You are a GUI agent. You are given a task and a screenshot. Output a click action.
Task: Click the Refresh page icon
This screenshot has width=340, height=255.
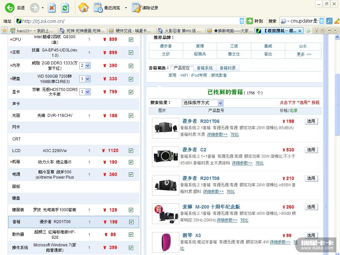coord(65,8)
